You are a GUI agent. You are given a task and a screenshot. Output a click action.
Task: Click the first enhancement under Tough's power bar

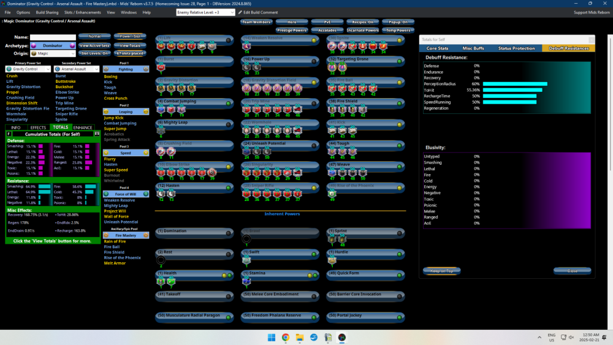332,151
